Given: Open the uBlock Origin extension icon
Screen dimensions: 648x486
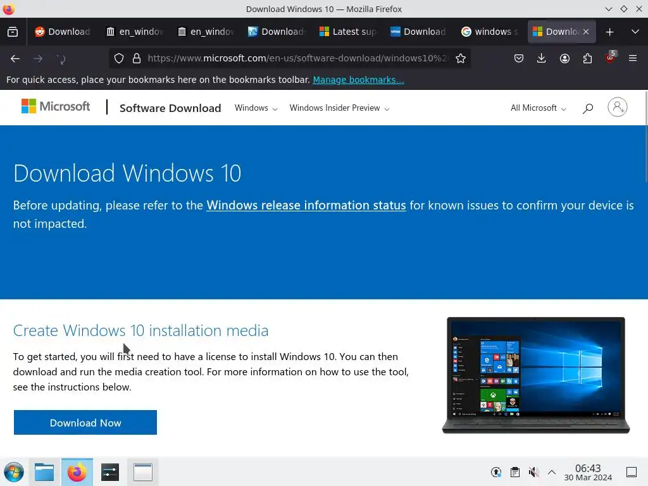Looking at the screenshot, I should pos(610,58).
